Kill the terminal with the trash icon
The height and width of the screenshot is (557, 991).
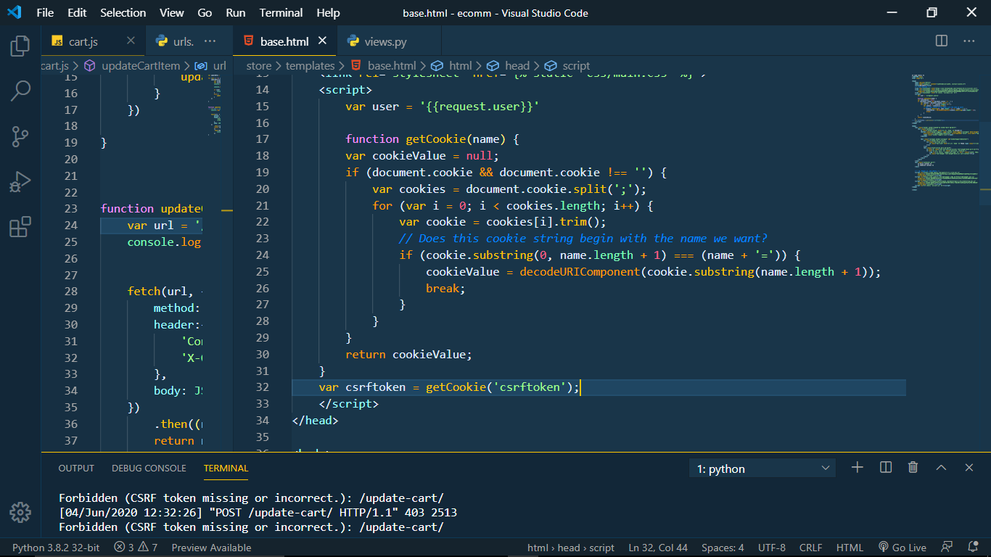tap(913, 468)
